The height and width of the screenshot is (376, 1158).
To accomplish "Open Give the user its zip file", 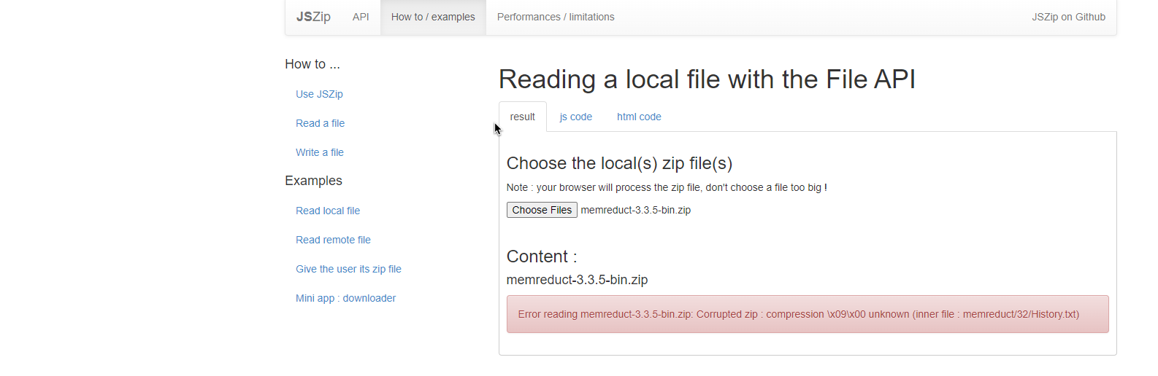I will [348, 269].
